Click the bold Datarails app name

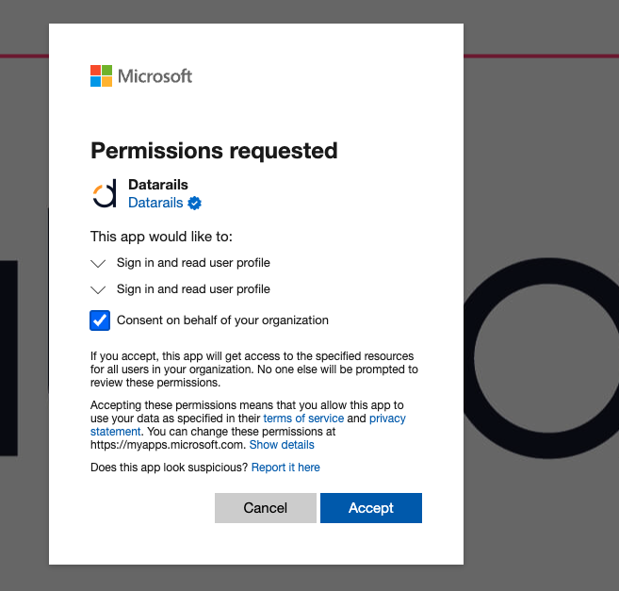158,185
